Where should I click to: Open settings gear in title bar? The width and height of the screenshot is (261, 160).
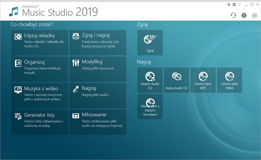click(229, 5)
